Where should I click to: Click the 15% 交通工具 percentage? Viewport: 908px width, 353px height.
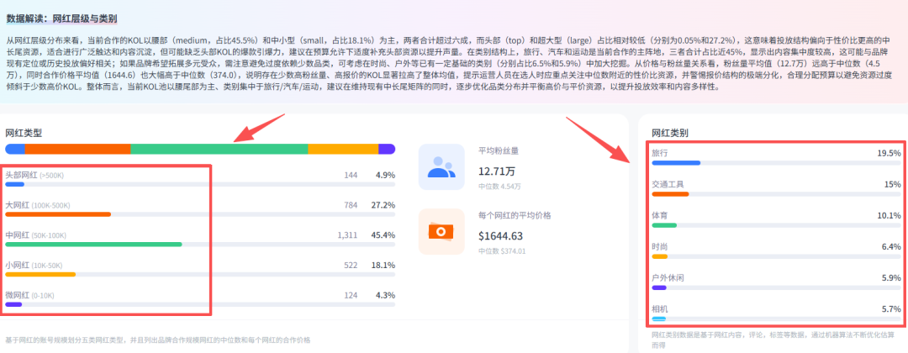pyautogui.click(x=892, y=184)
